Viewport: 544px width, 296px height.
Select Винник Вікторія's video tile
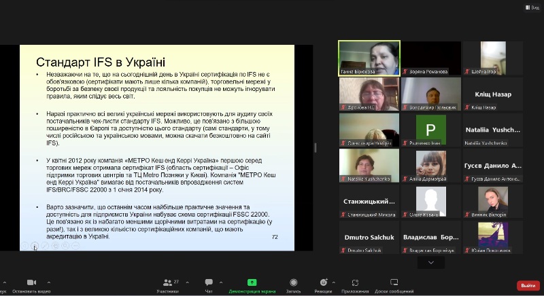tap(493, 202)
